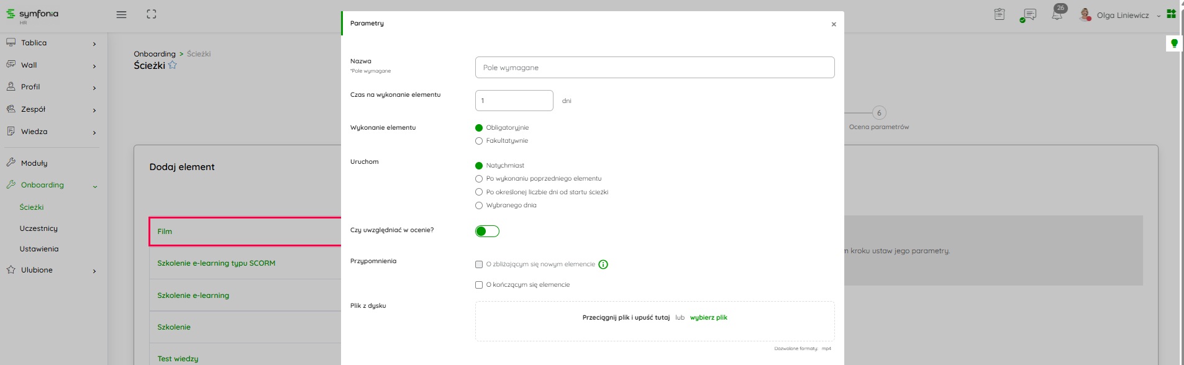The height and width of the screenshot is (365, 1184).
Task: Click the green apps grid icon
Action: 1171,14
